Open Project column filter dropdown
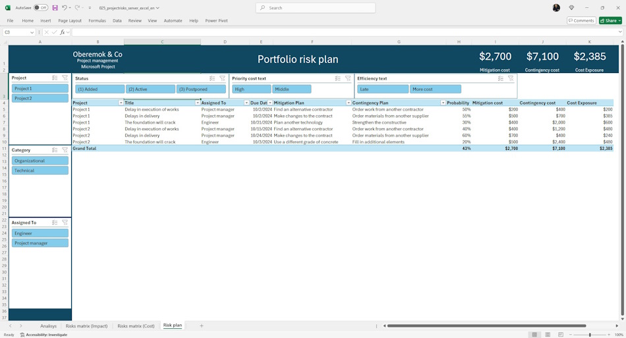Viewport: 626px width, 338px height. [x=121, y=103]
